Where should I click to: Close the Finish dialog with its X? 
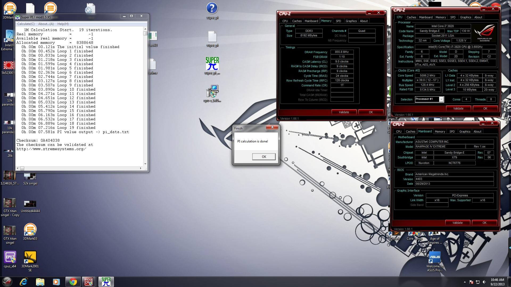272,127
